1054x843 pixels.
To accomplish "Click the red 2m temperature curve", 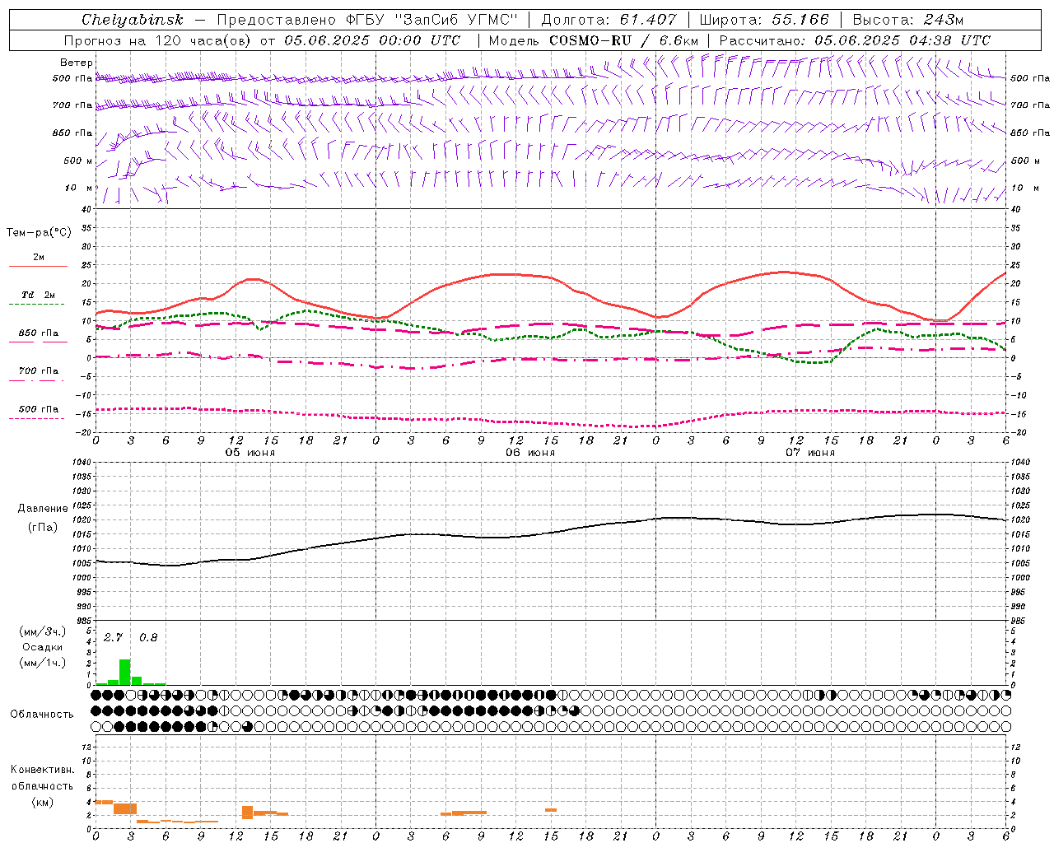I will [x=515, y=274].
